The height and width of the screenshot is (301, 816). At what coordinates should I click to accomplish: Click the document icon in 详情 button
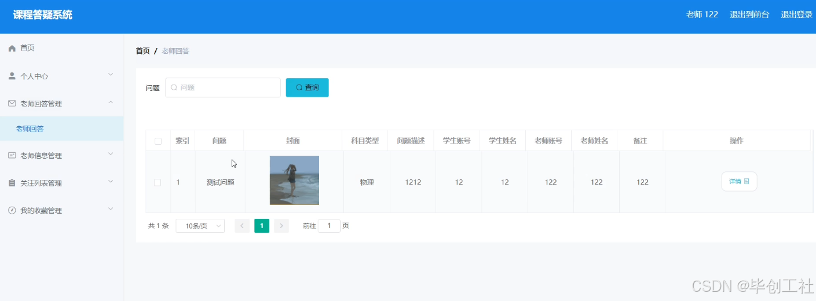click(747, 182)
